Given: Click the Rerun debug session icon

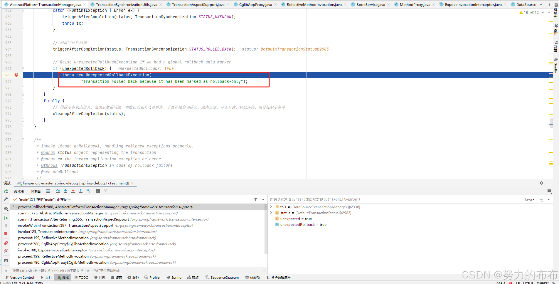Looking at the screenshot, I should (x=6, y=191).
